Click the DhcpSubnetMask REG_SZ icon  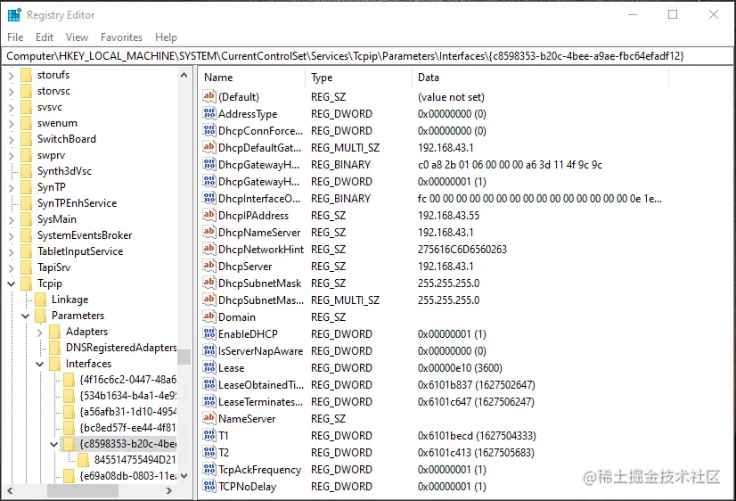pyautogui.click(x=209, y=283)
